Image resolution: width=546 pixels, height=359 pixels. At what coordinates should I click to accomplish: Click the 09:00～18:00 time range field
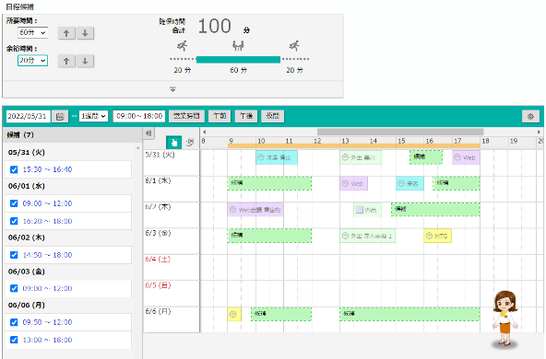coord(139,116)
